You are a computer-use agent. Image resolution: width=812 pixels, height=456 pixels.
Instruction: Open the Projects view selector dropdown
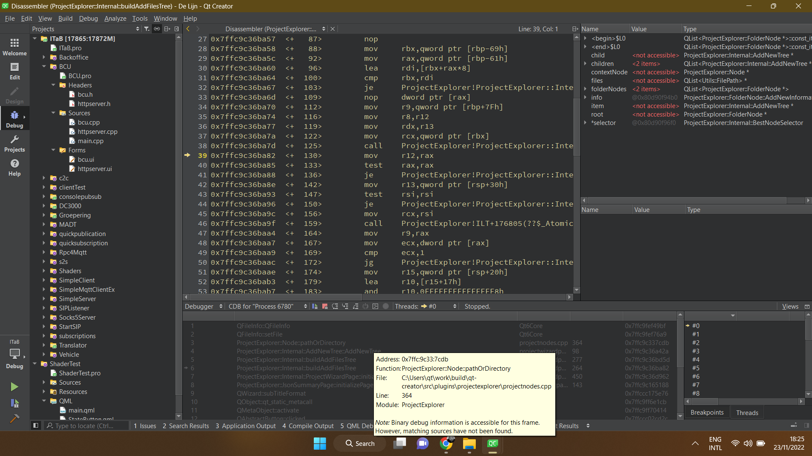coord(86,29)
